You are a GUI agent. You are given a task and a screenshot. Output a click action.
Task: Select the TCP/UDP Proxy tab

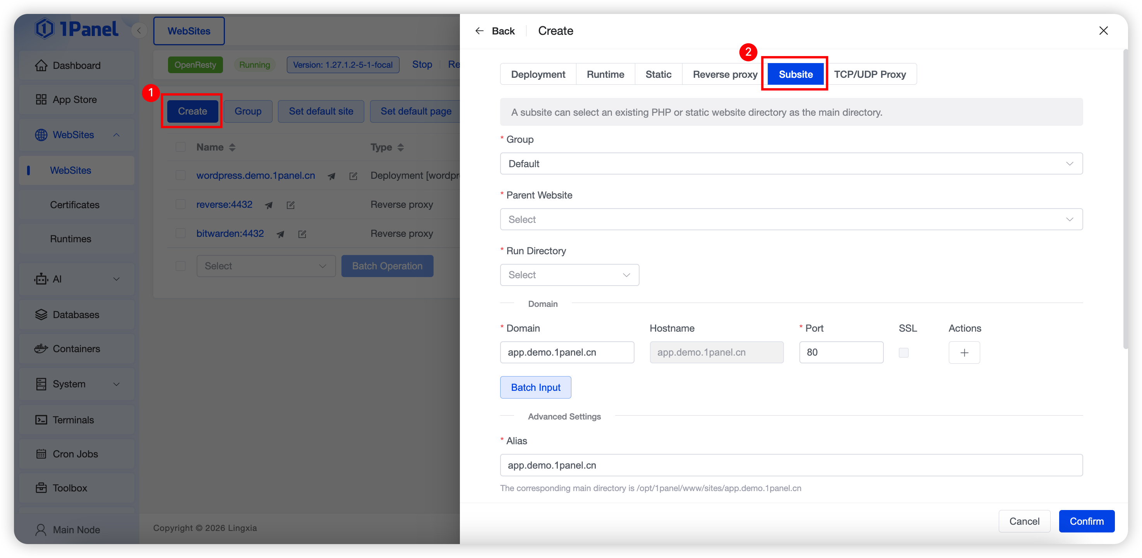869,74
